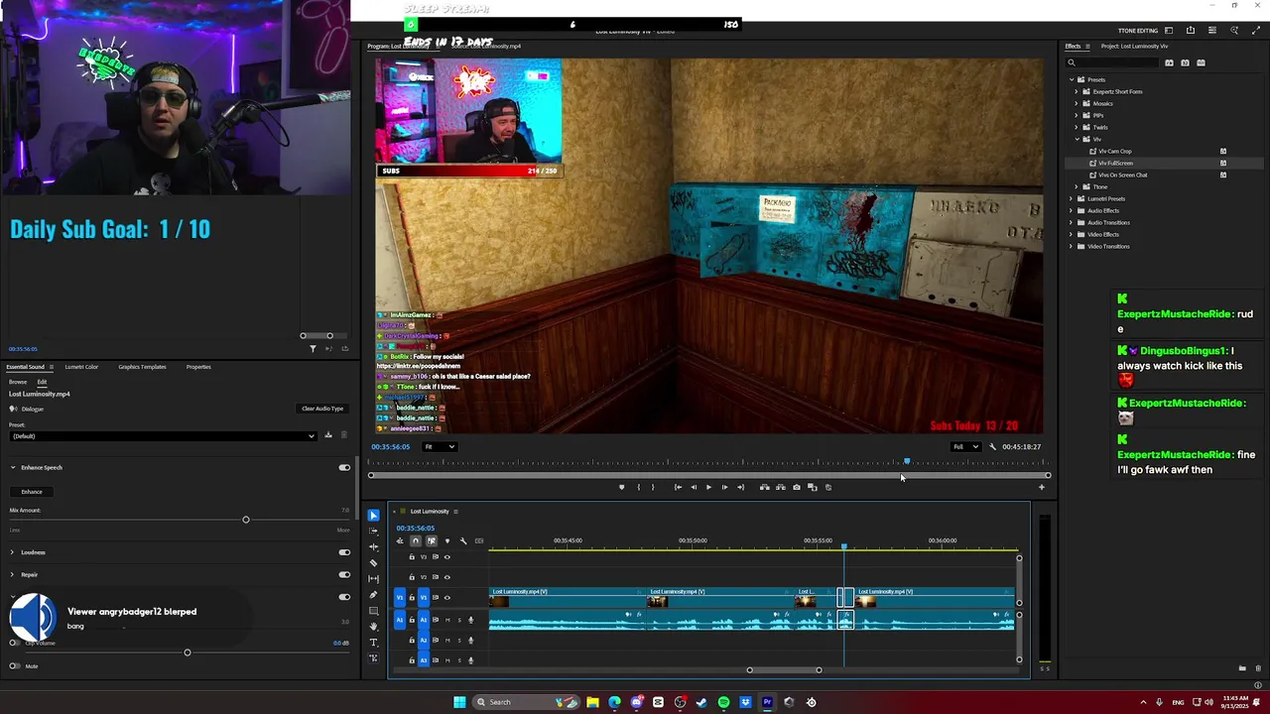Click Quick Export share icon
This screenshot has height=714, width=1270.
tap(1190, 31)
